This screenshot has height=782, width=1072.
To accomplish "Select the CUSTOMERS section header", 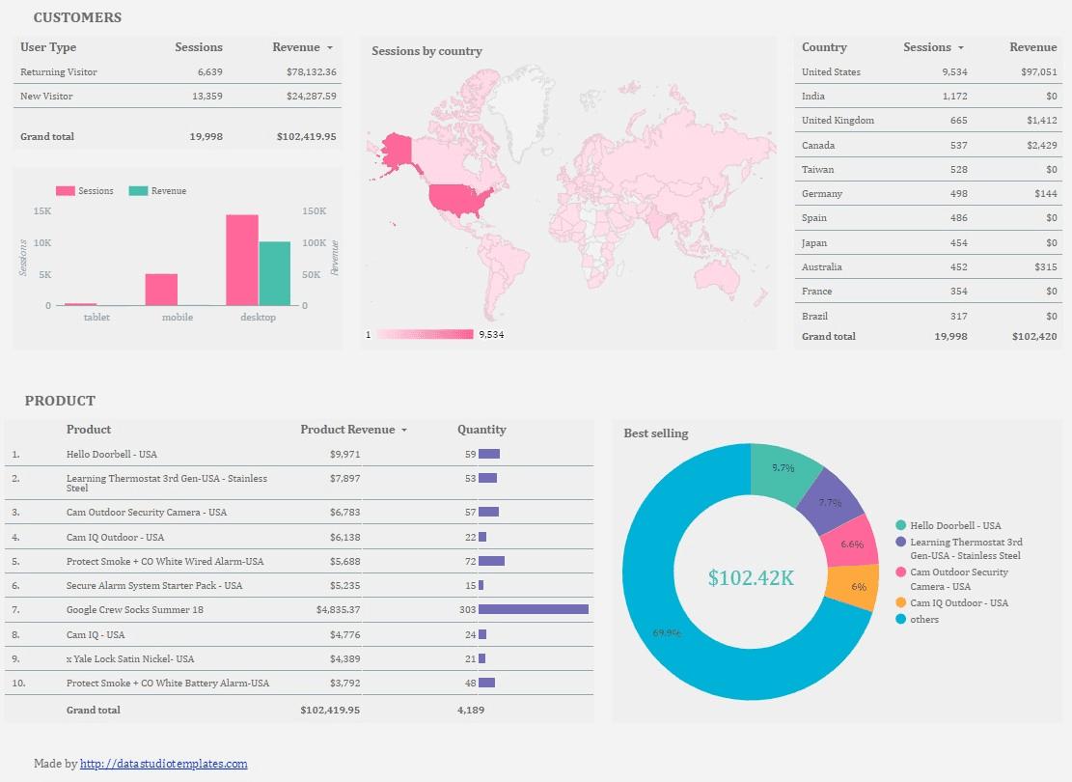I will click(77, 16).
